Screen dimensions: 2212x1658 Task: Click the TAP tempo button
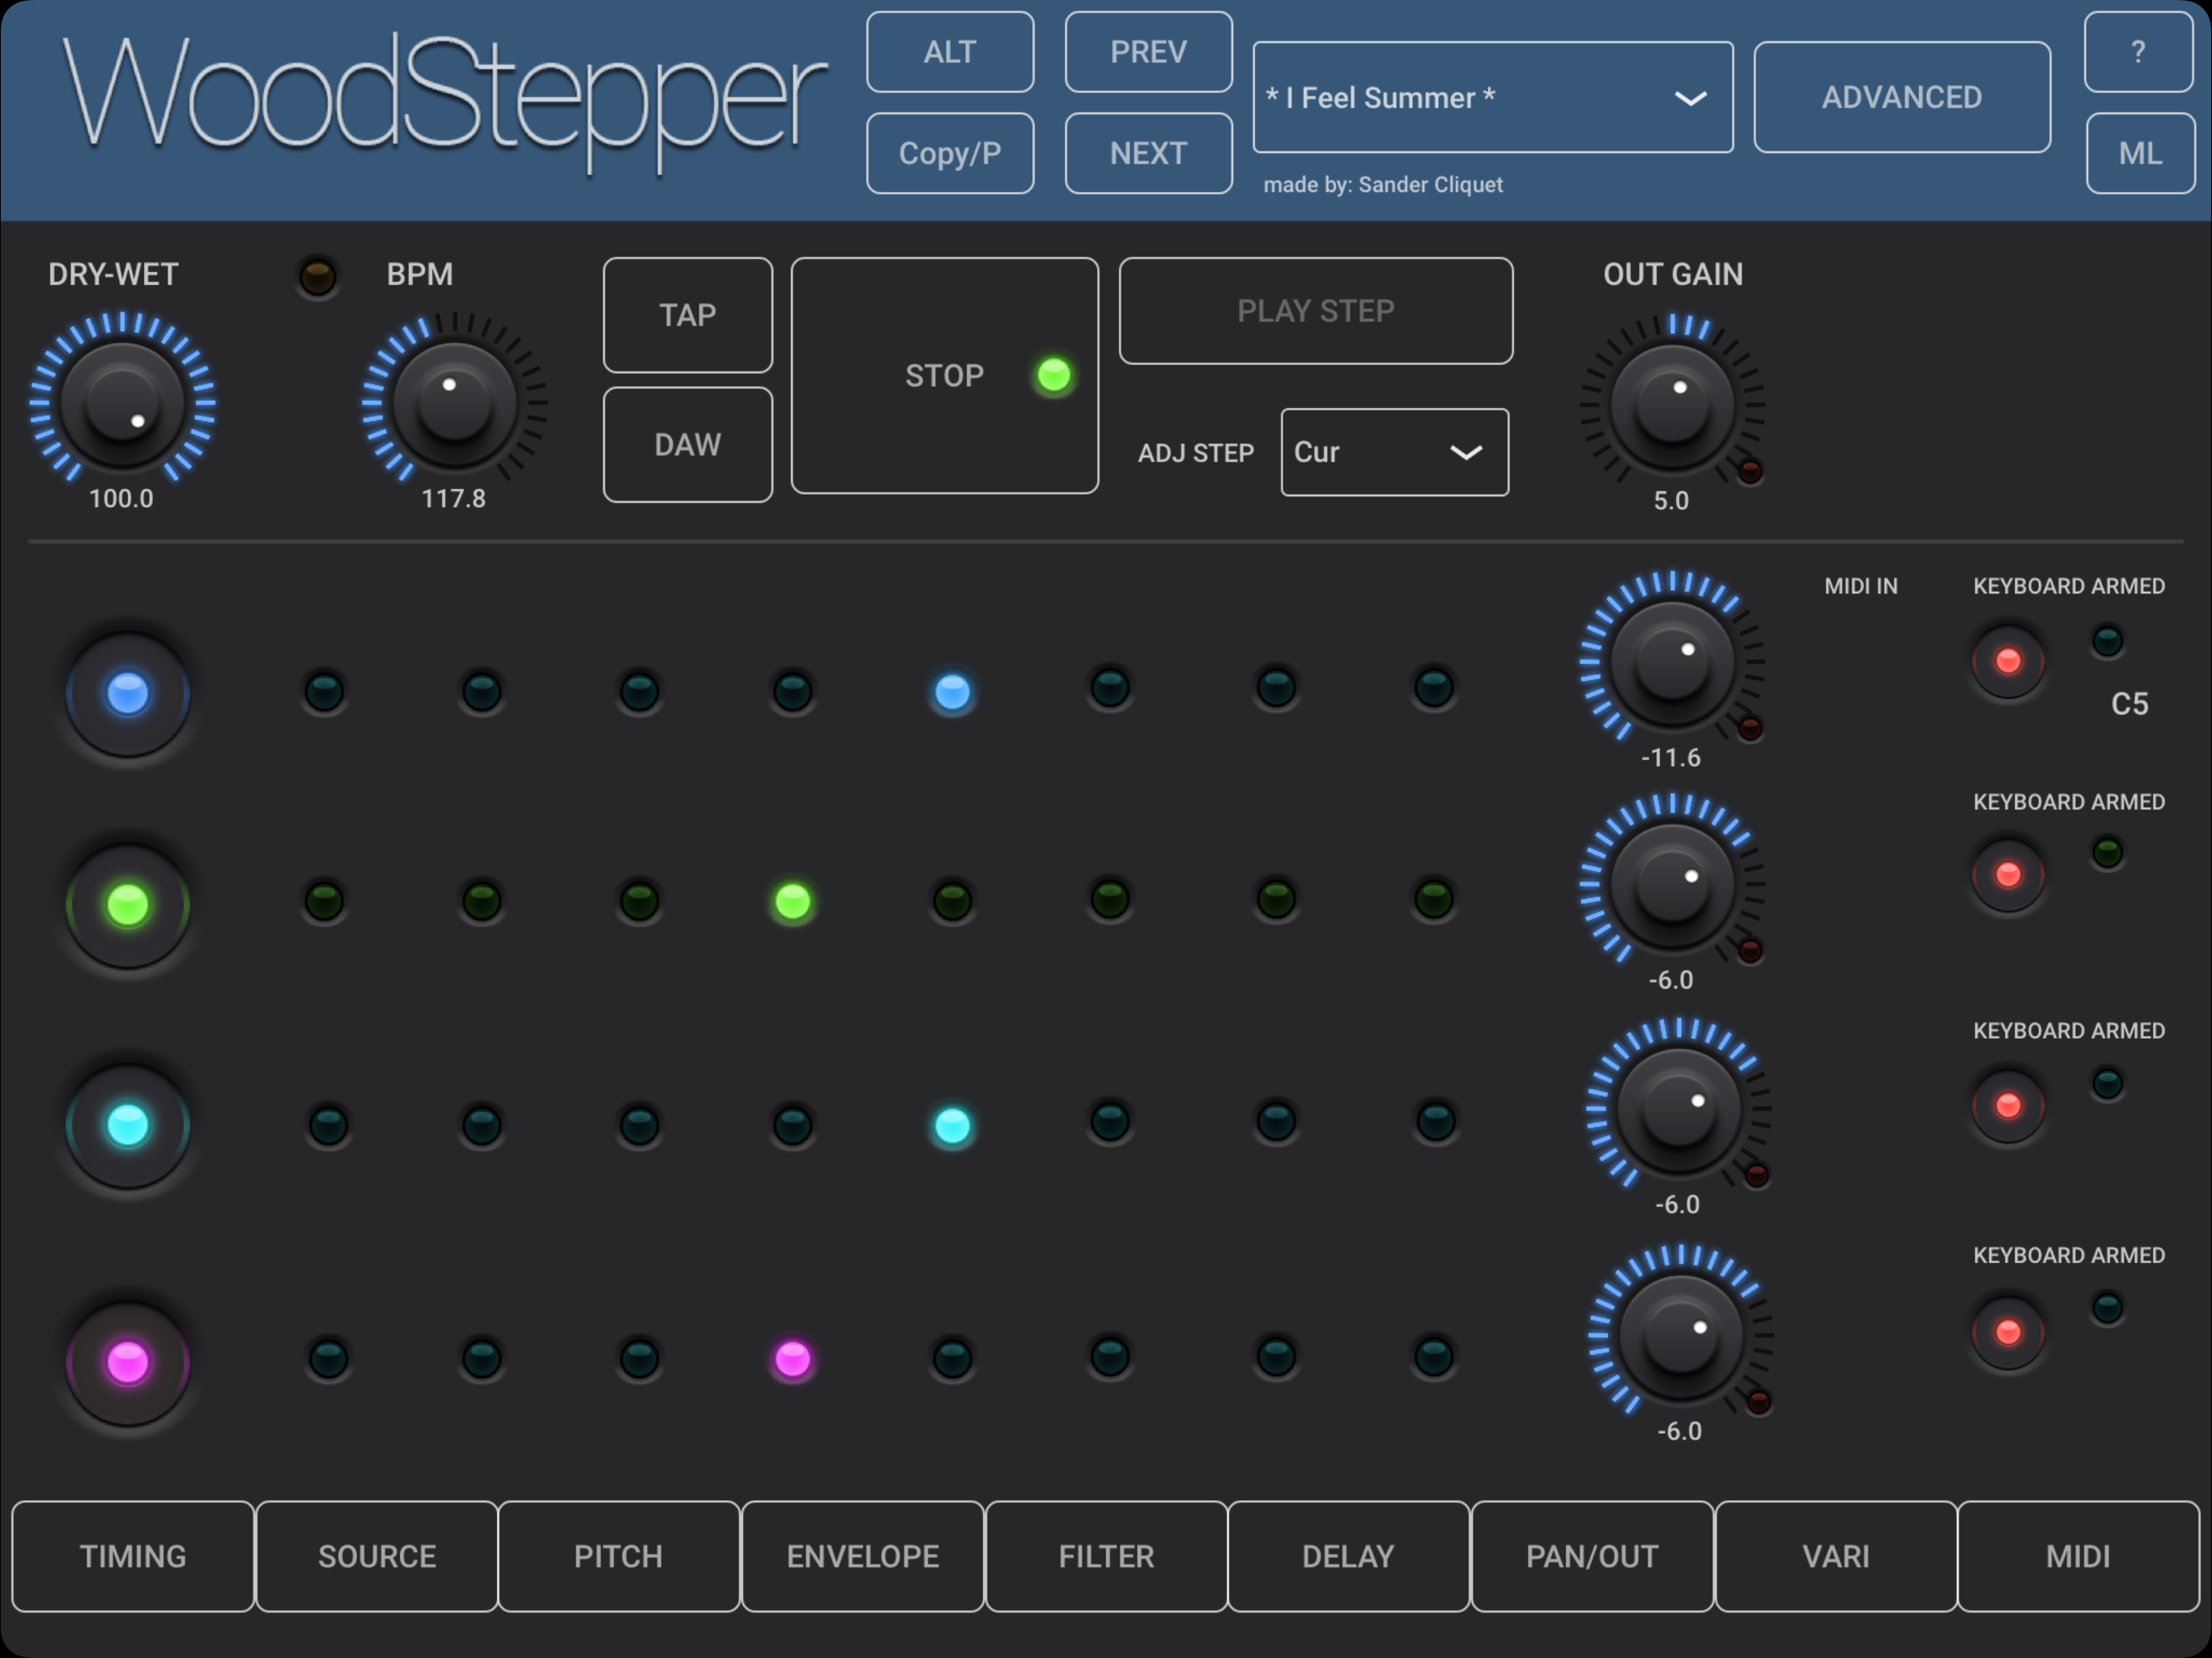687,315
